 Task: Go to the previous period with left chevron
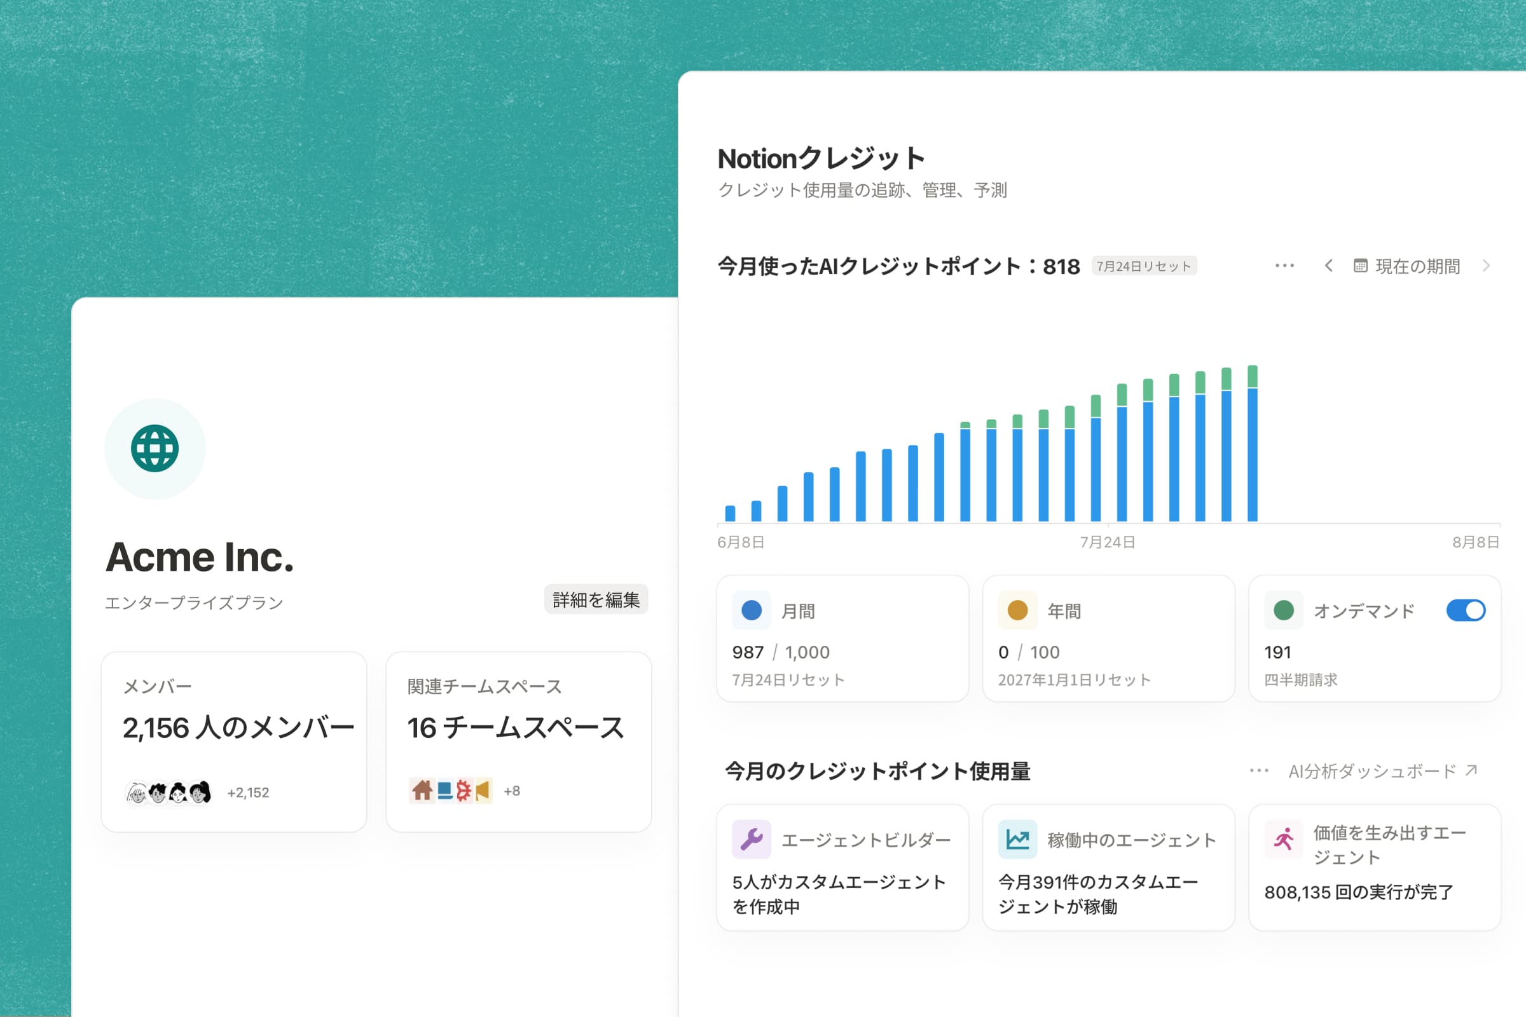coord(1329,266)
